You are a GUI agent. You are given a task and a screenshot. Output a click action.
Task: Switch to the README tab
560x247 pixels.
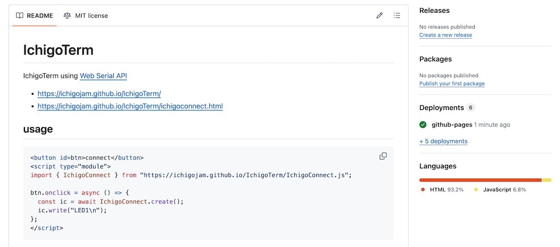pyautogui.click(x=34, y=16)
